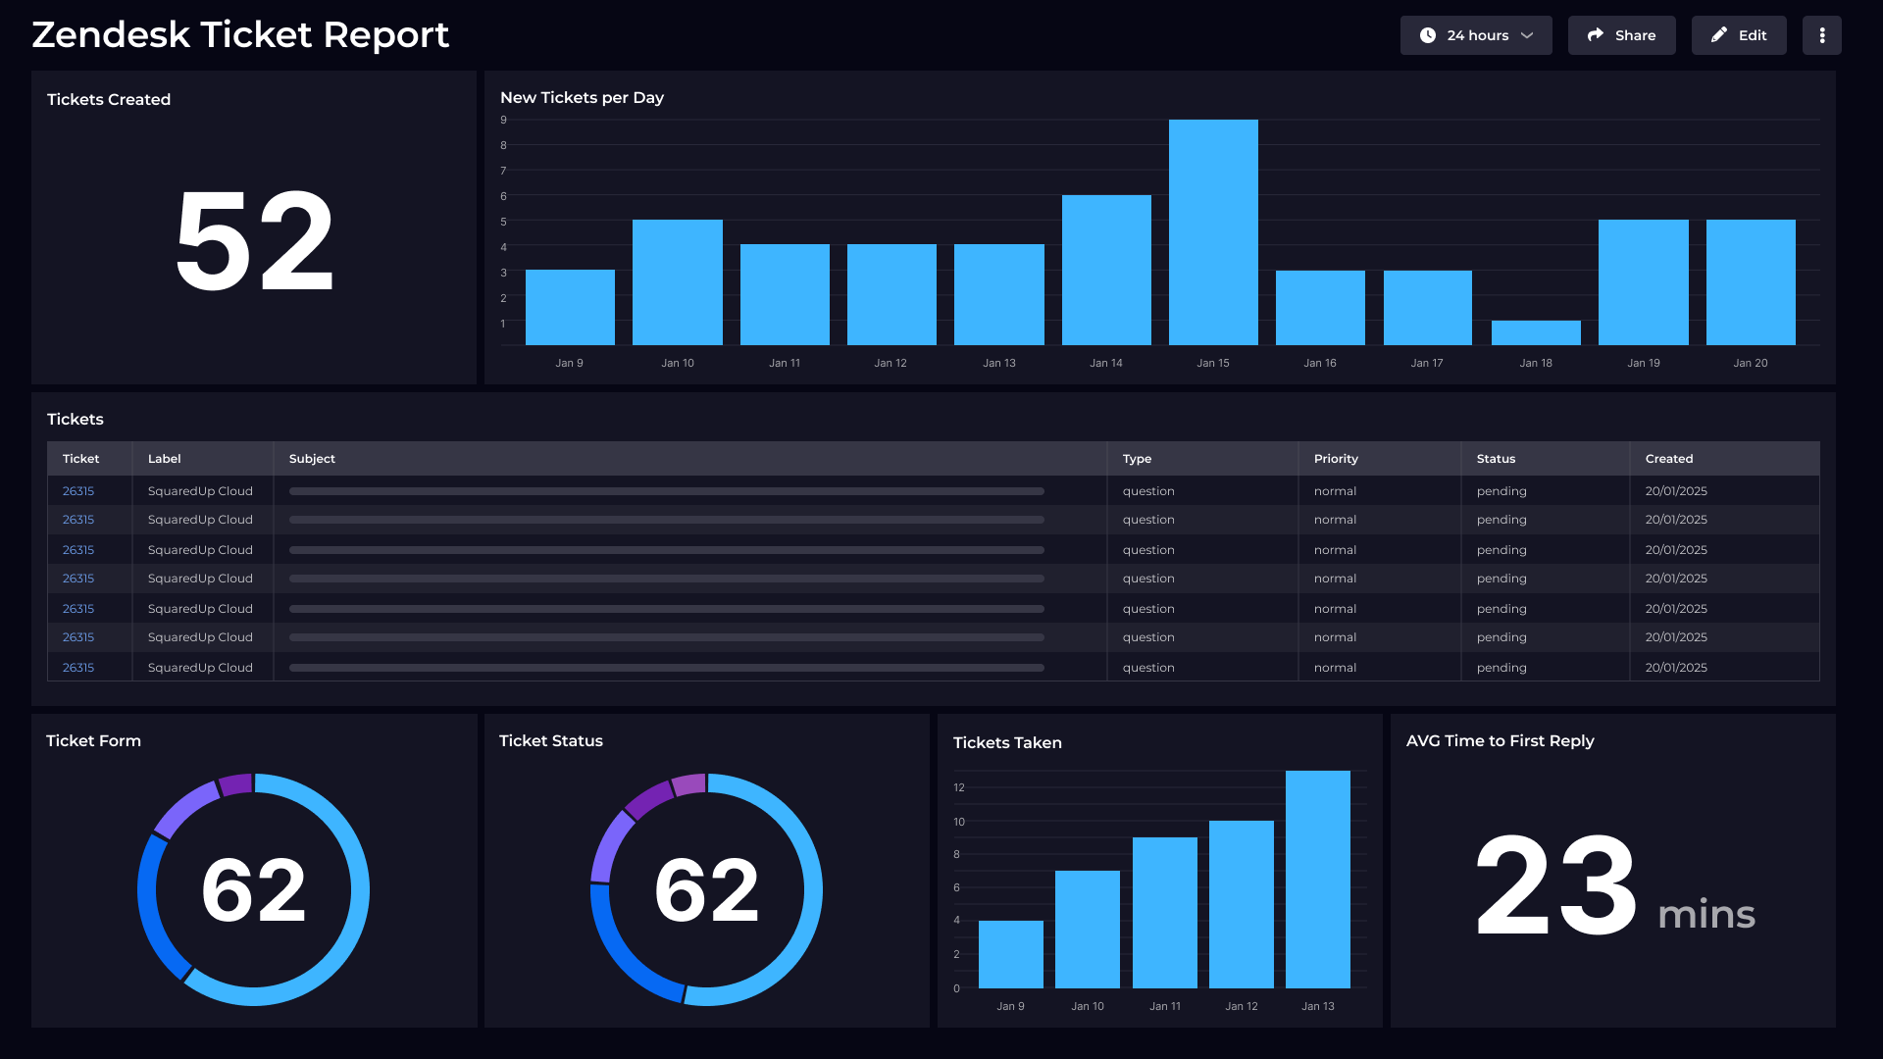The height and width of the screenshot is (1059, 1883).
Task: Click the Tickets Created value 52
Action: pos(254,242)
